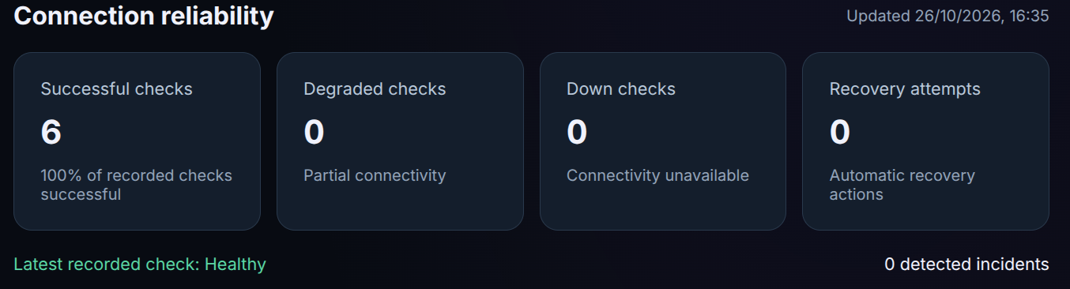Click the Degraded checks label
This screenshot has height=289, width=1070.
click(x=375, y=89)
